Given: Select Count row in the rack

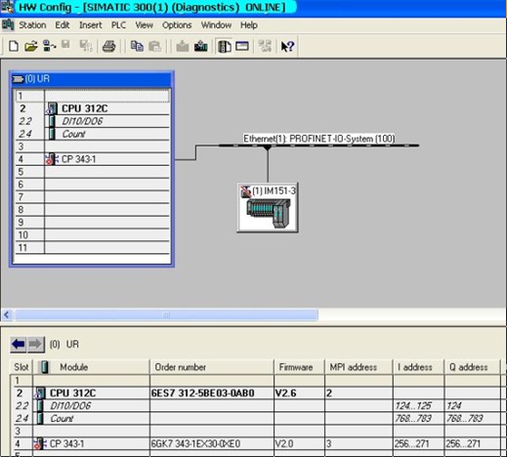Looking at the screenshot, I should point(93,134).
